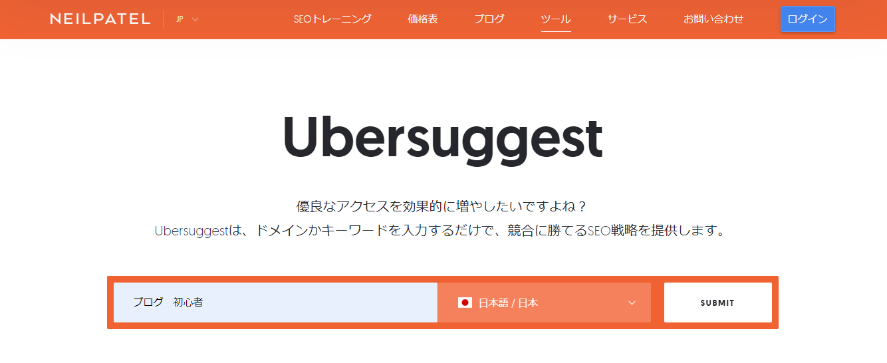Click the Ubersuggest word in the description line
Image resolution: width=887 pixels, height=363 pixels.
point(191,231)
